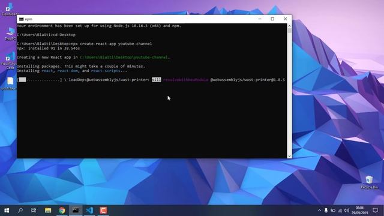Open the Action Center notifications icon
The height and width of the screenshot is (216, 384).
(375, 211)
